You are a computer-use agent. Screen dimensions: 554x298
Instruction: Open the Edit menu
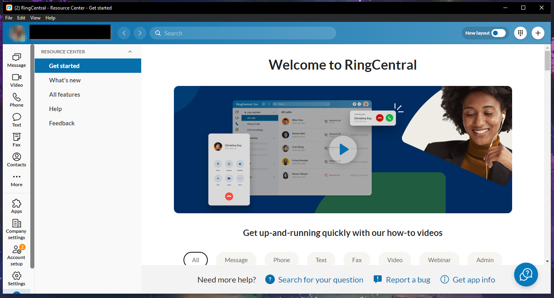pyautogui.click(x=21, y=18)
